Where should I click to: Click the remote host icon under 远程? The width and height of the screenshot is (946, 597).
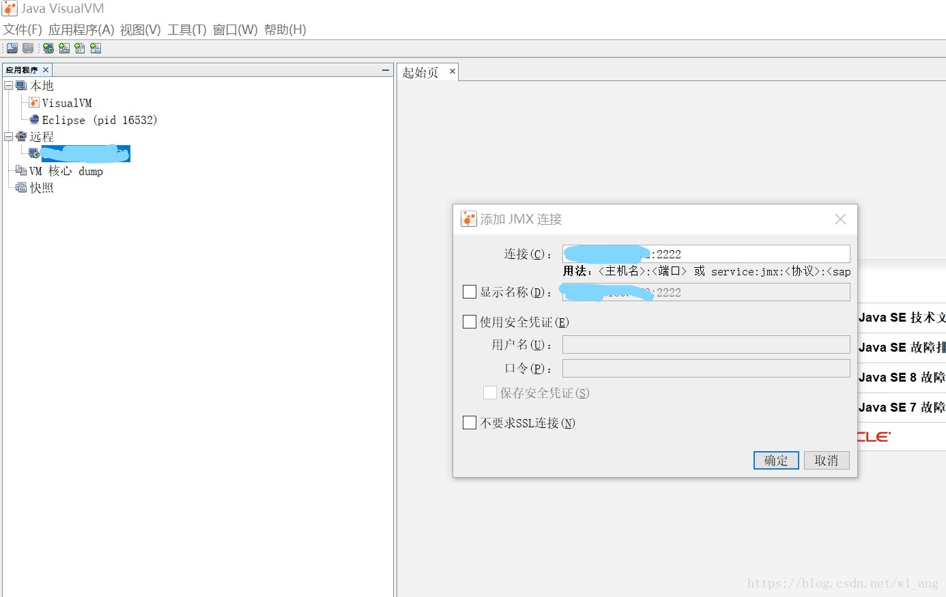coord(34,153)
